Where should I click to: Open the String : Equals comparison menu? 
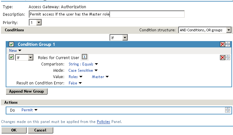point(83,64)
